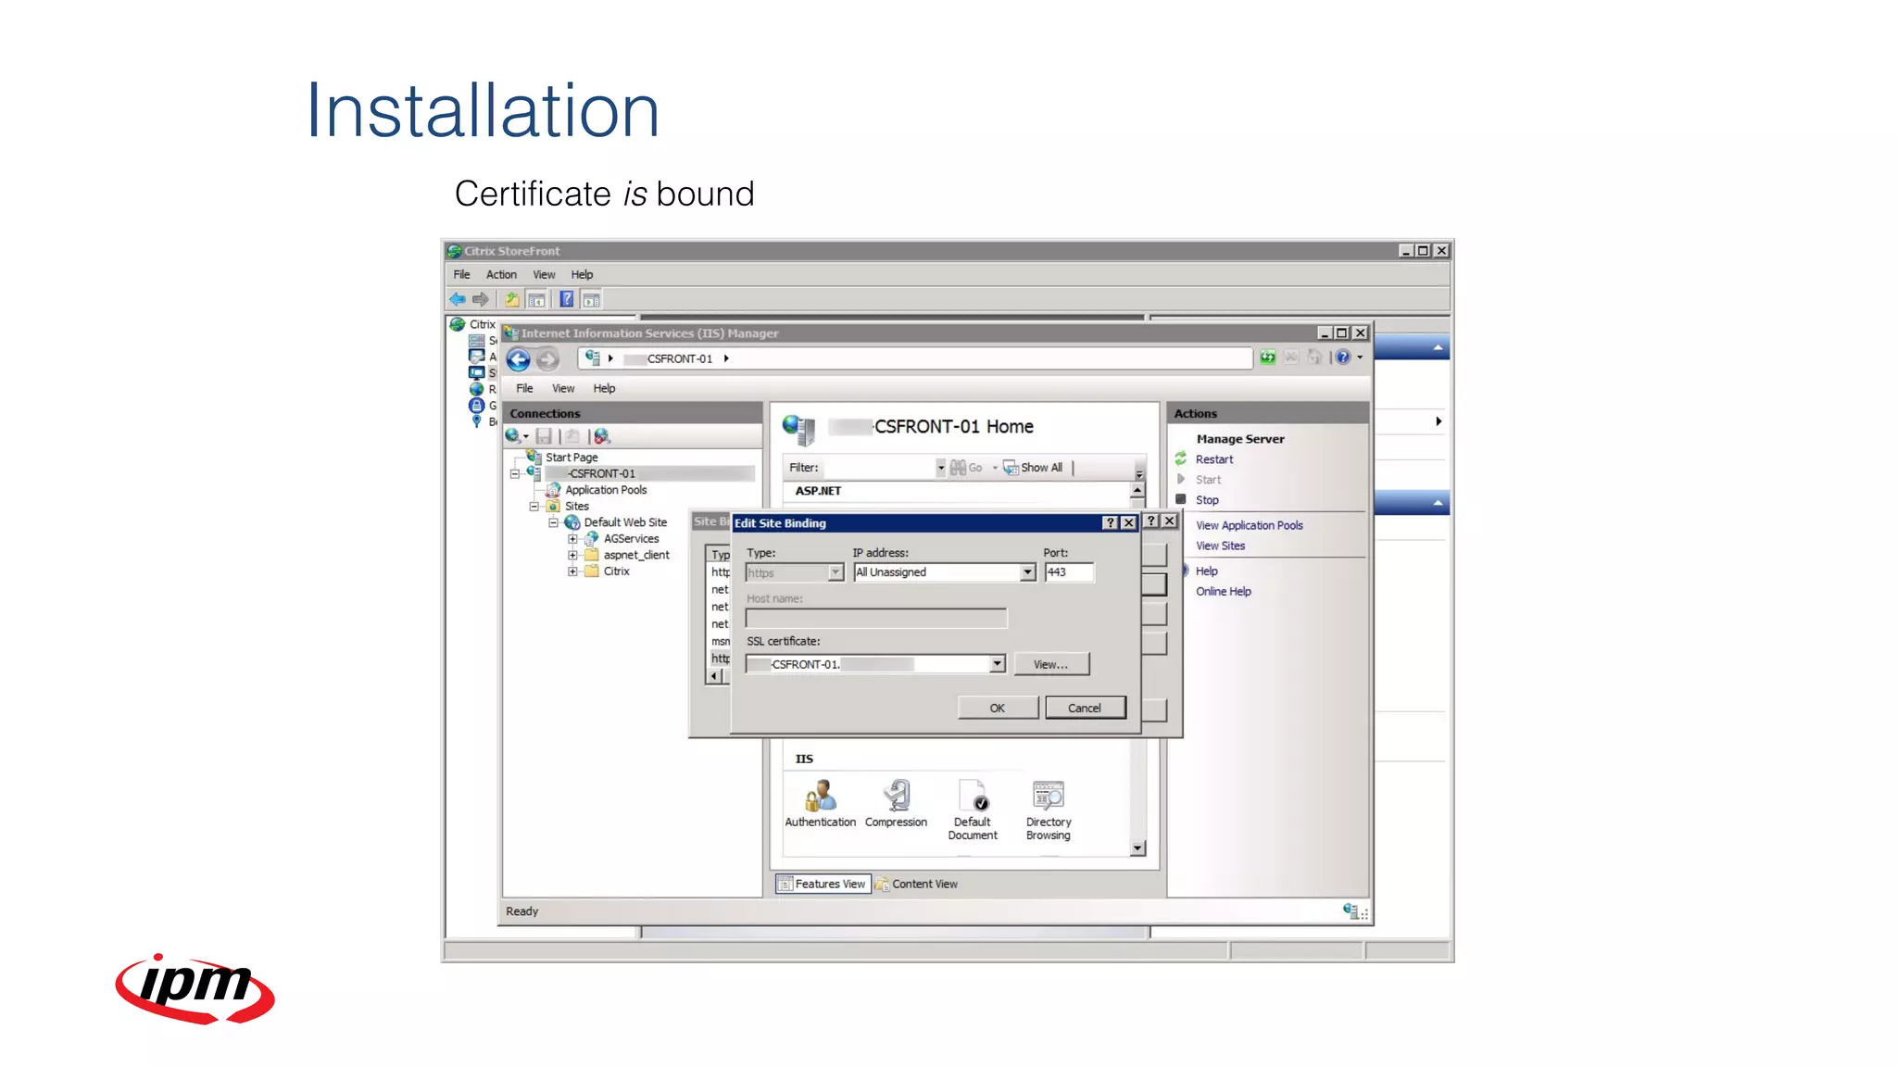Click the Show All filter button

tap(1034, 468)
